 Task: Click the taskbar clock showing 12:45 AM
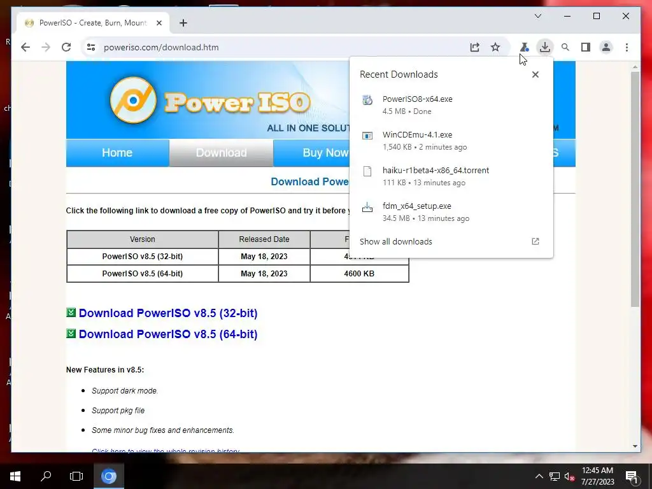pyautogui.click(x=597, y=476)
